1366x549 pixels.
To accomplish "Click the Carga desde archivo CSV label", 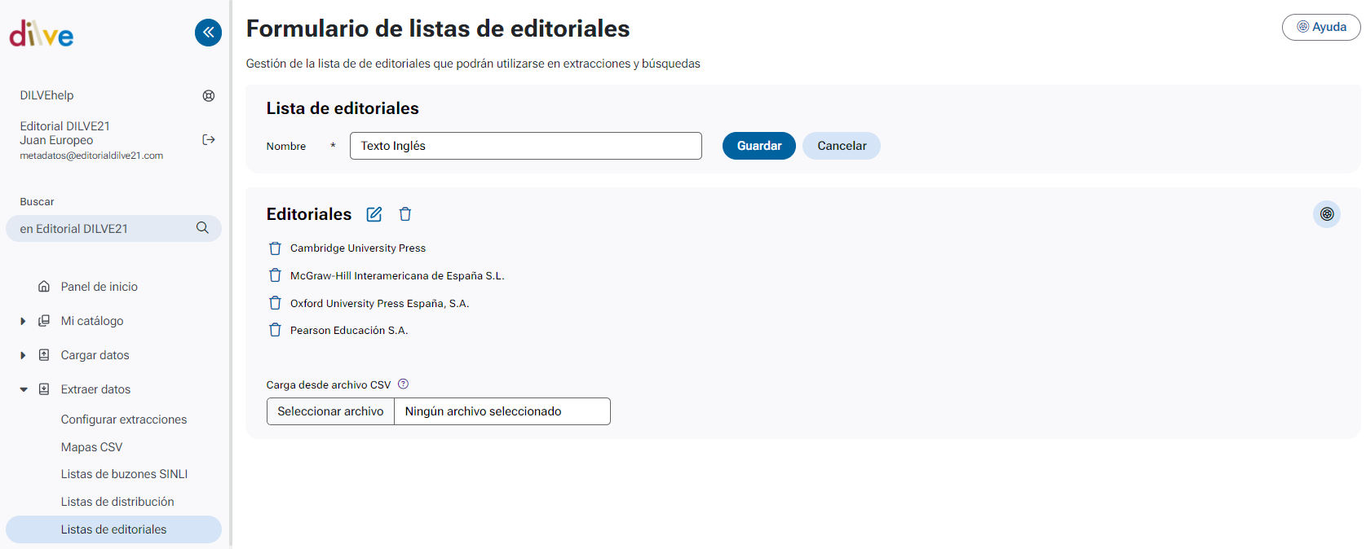I will (329, 384).
